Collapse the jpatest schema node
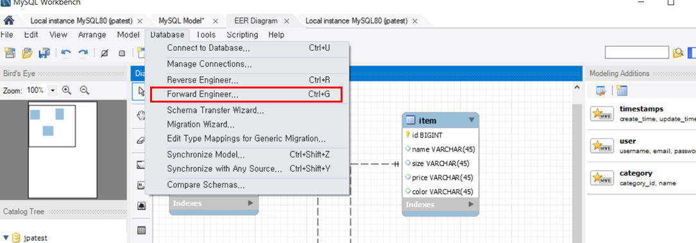This screenshot has width=696, height=243. click(6, 238)
